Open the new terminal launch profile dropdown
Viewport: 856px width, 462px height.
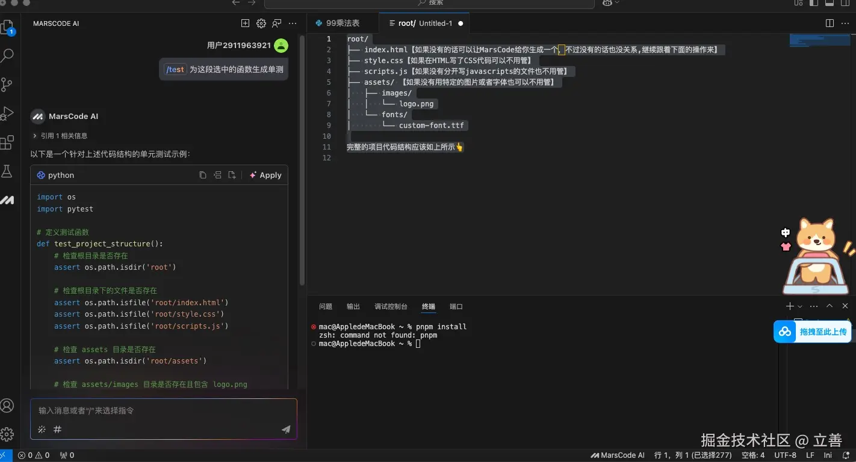coord(800,306)
